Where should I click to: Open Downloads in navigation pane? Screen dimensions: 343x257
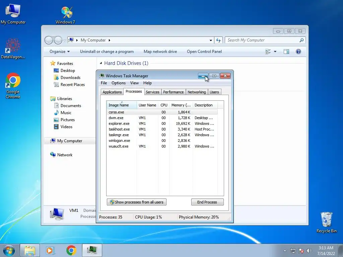coord(70,78)
